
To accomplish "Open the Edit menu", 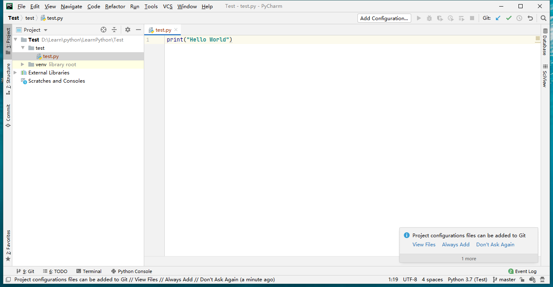I will point(35,7).
